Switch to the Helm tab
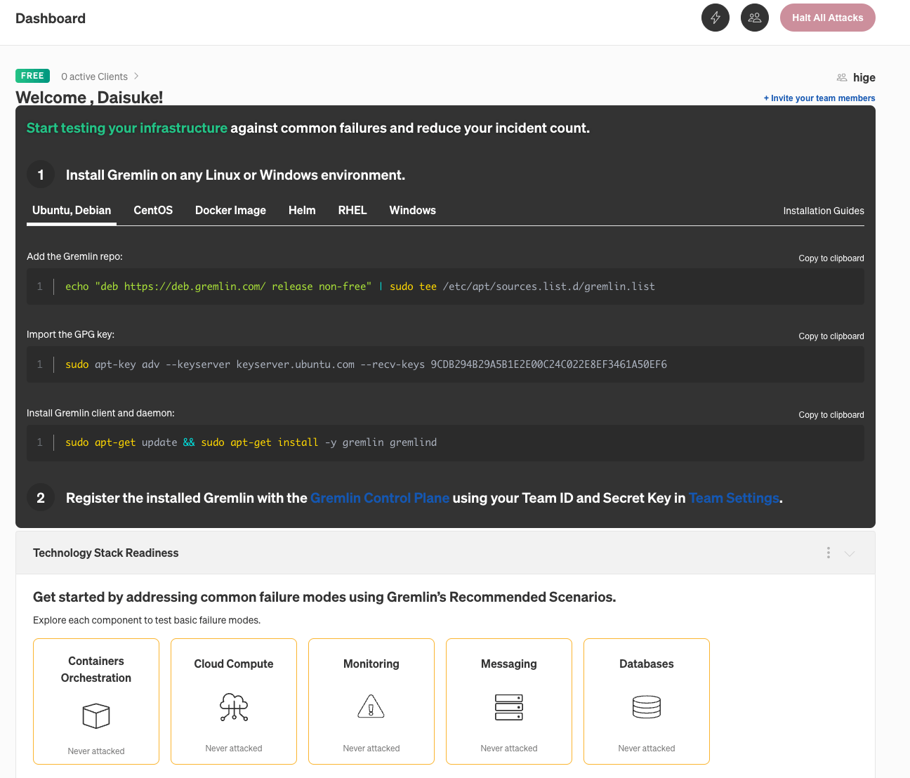Image resolution: width=910 pixels, height=778 pixels. click(x=302, y=211)
